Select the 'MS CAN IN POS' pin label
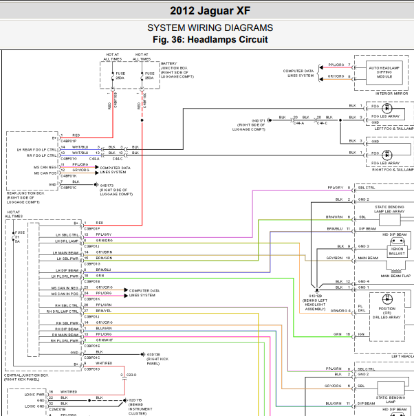Image resolution: width=414 pixels, height=416 pixels. (65, 294)
